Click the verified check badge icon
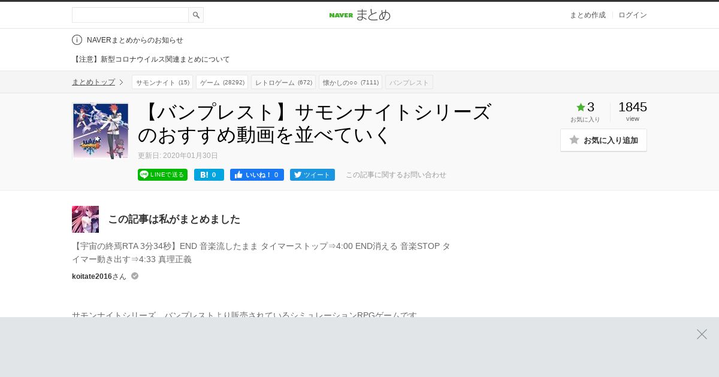This screenshot has width=719, height=377. click(135, 276)
